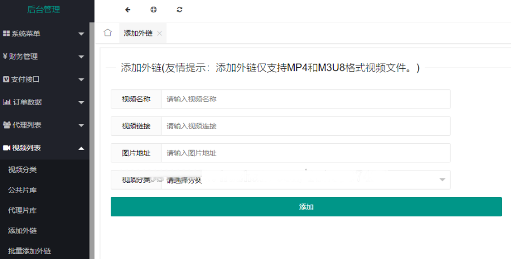This screenshot has height=259, width=511.
Task: Click the green 添加 button
Action: pyautogui.click(x=306, y=207)
